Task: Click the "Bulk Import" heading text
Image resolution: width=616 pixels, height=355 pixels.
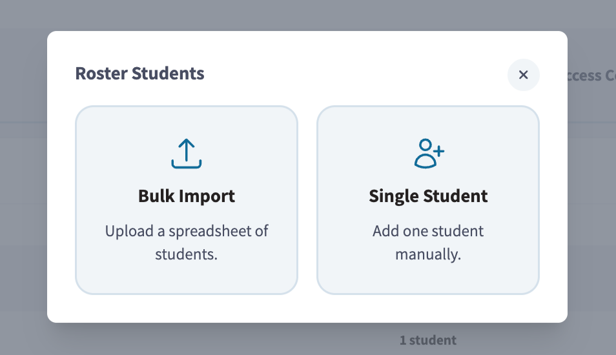Action: coord(187,196)
